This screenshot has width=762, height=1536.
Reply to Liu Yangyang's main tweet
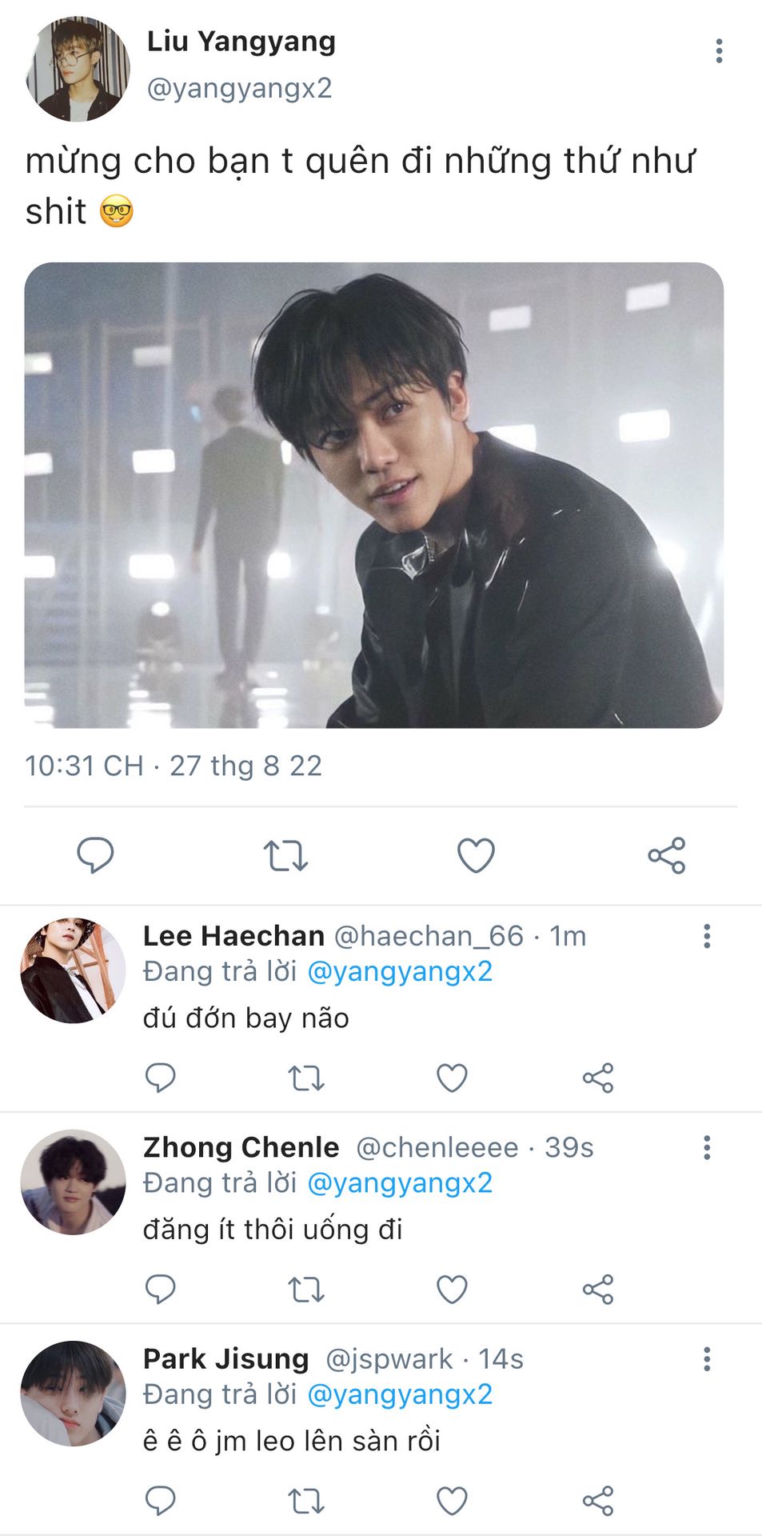tap(95, 855)
